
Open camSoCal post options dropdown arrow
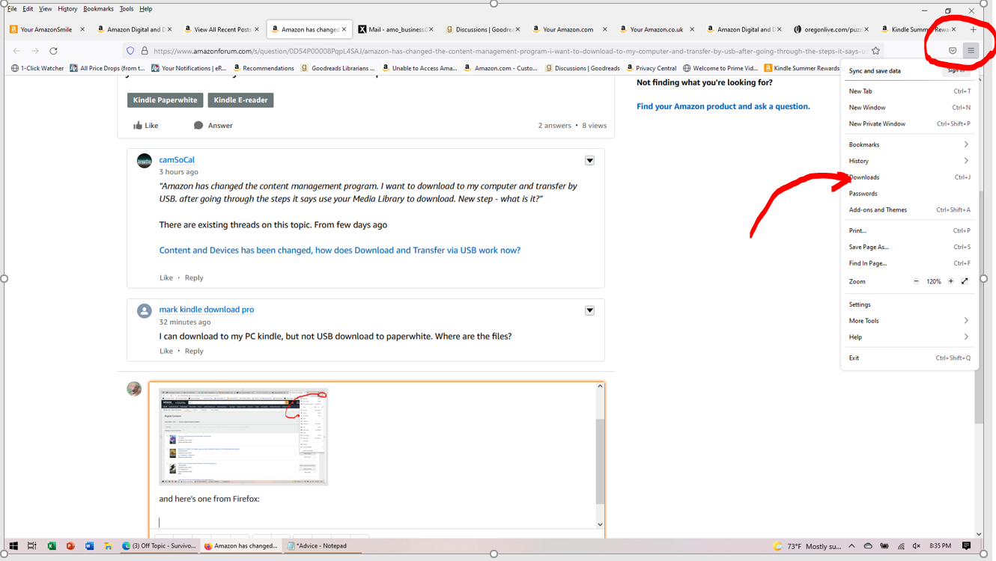[589, 160]
